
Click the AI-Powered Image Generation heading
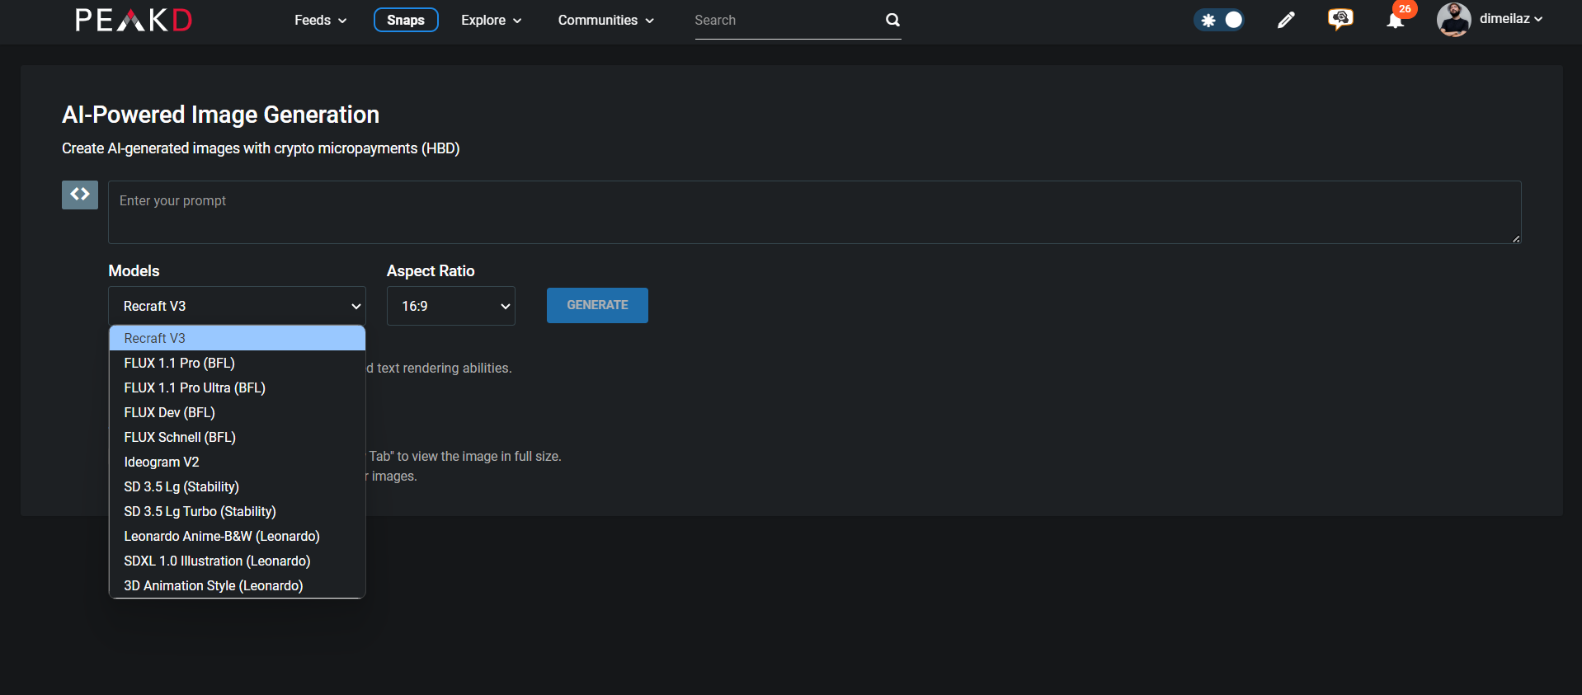coord(221,115)
